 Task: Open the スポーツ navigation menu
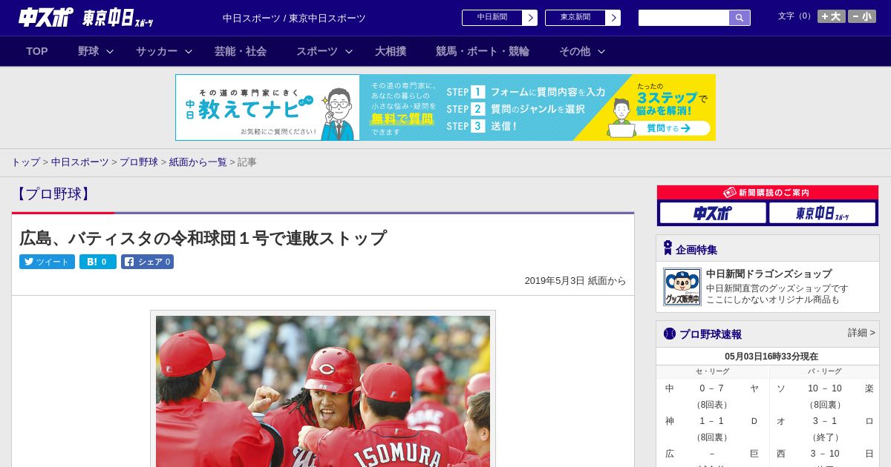pyautogui.click(x=317, y=51)
